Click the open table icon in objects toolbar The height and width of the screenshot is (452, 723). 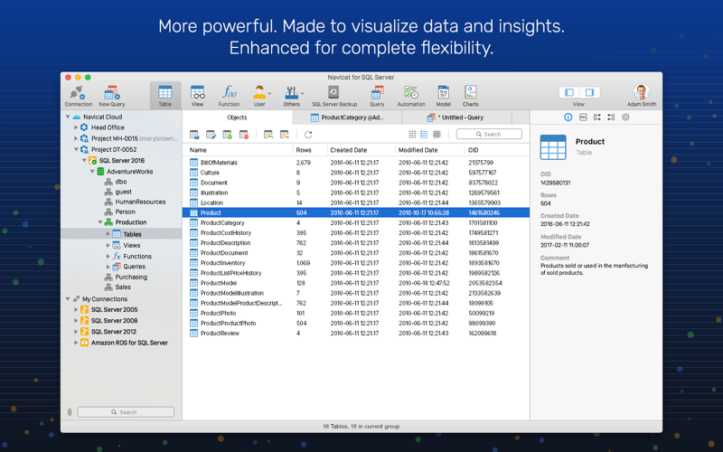click(194, 135)
